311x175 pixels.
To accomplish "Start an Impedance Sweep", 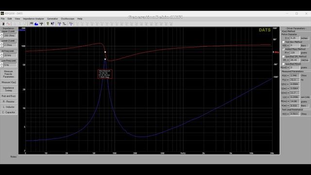I will (9, 89).
